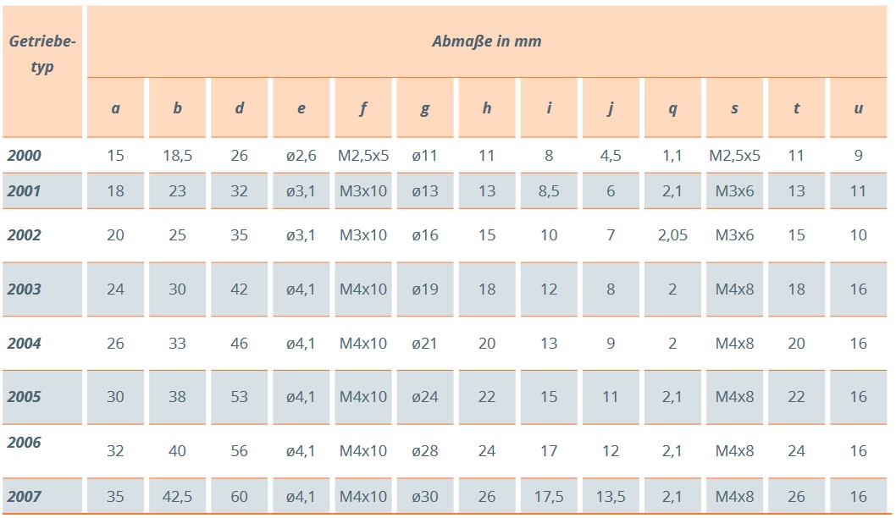
Task: Click the Getriebetyp column header
Action: click(42, 52)
